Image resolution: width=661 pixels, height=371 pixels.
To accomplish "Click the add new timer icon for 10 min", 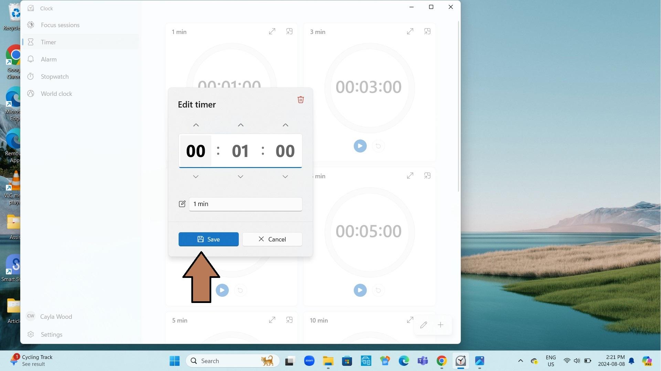I will click(x=440, y=325).
